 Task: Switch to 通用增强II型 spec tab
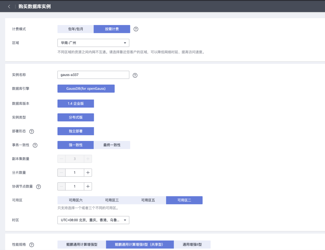pos(192,245)
